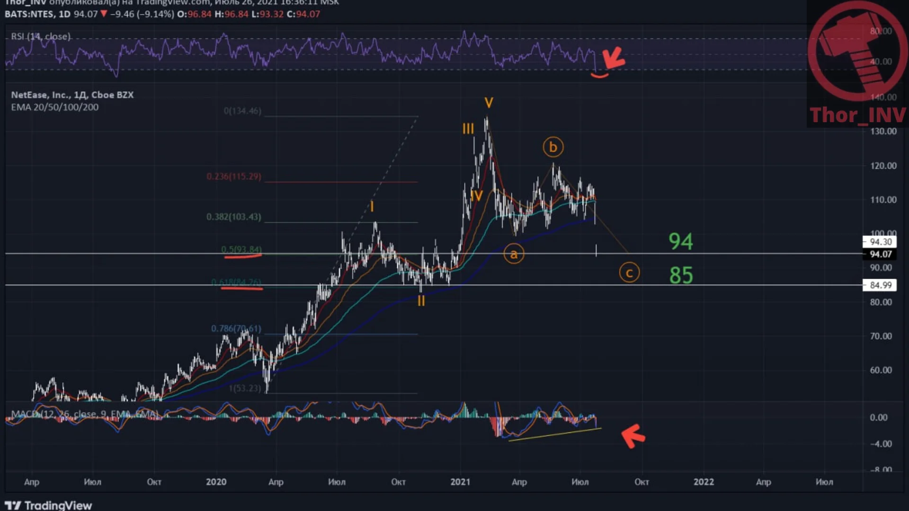Select the Elliott wave III label
The width and height of the screenshot is (909, 511).
(468, 129)
